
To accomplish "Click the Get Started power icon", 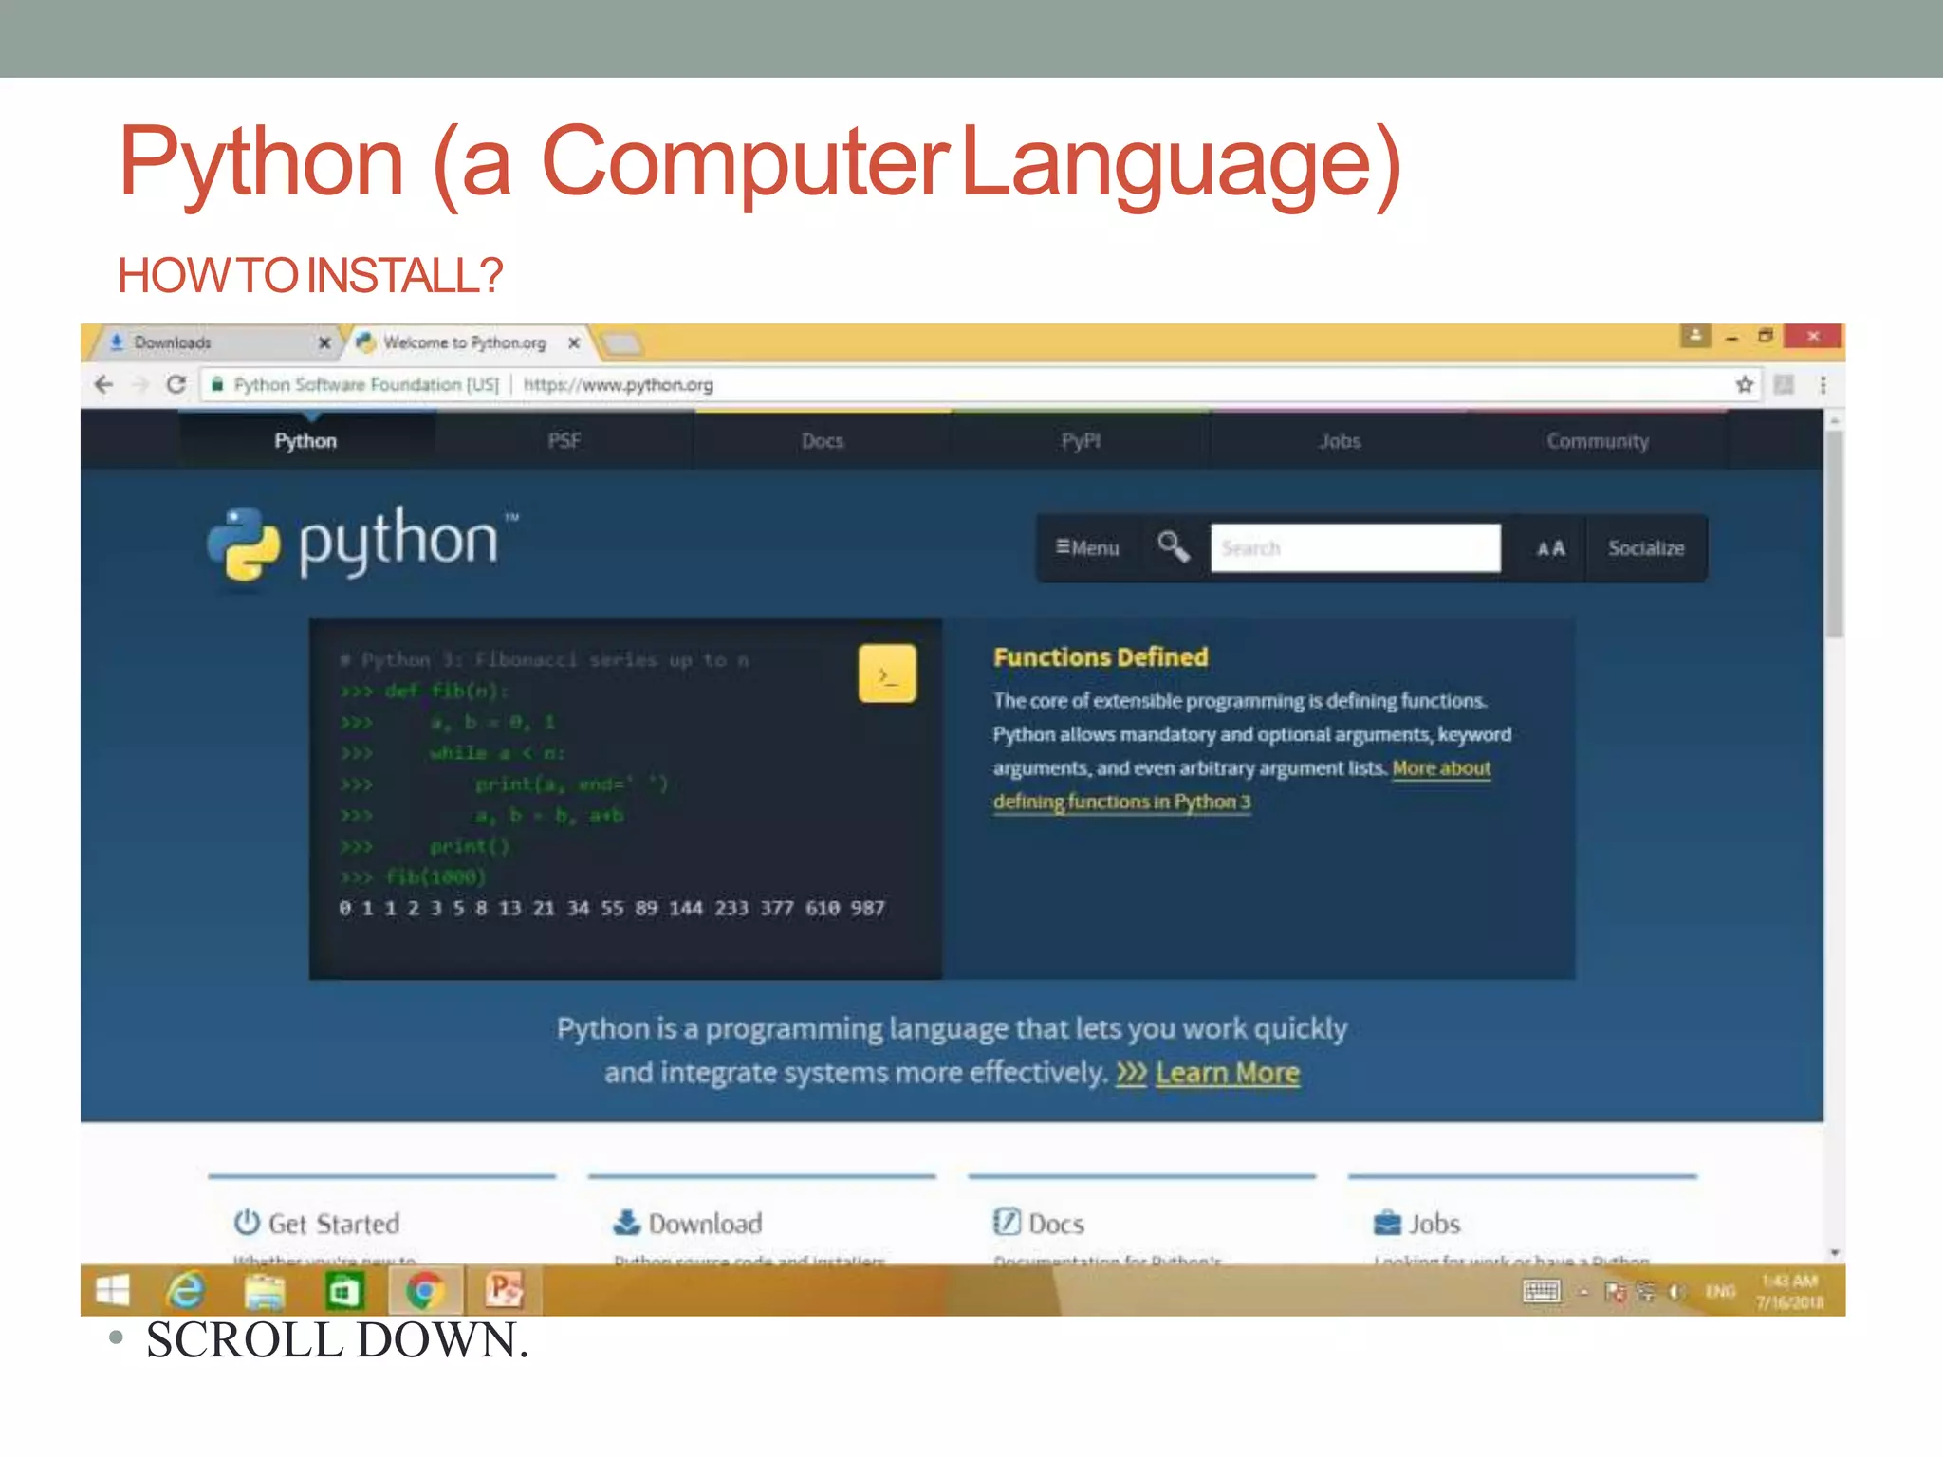I will [247, 1222].
